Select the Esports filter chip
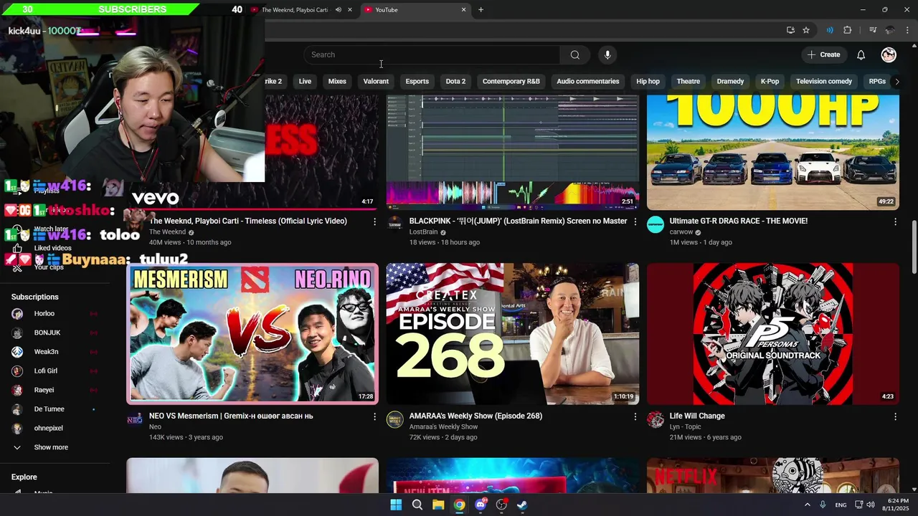Viewport: 918px width, 516px height. point(417,82)
